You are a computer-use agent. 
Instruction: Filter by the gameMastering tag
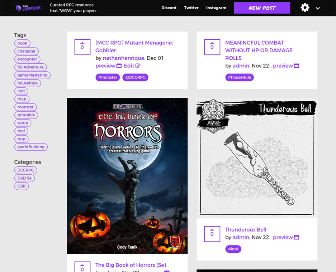pos(32,75)
